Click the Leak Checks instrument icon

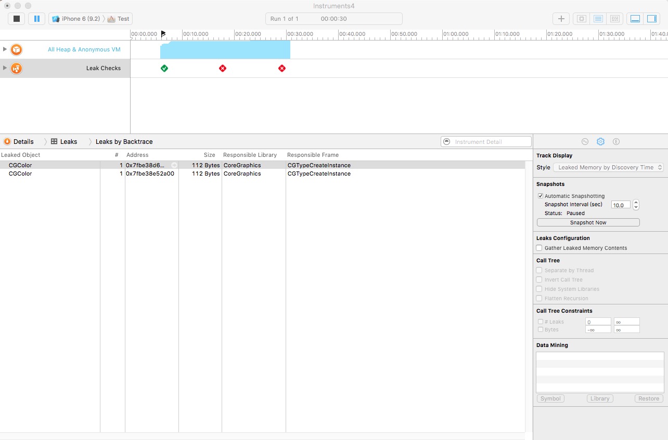coord(17,68)
